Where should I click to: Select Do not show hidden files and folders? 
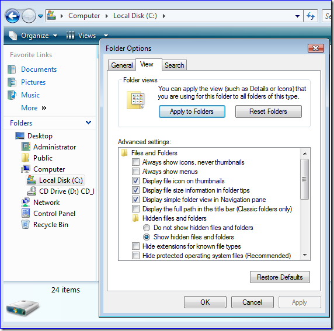(x=147, y=228)
